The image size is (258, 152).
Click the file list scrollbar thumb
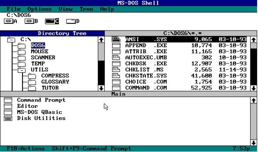(254, 46)
